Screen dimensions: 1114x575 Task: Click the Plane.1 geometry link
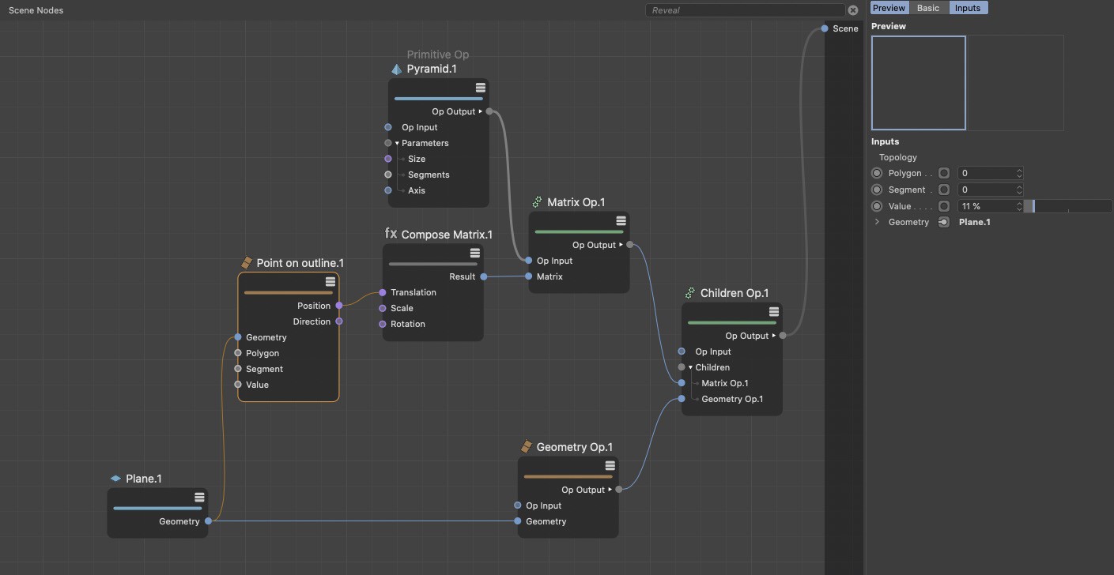[x=974, y=222]
